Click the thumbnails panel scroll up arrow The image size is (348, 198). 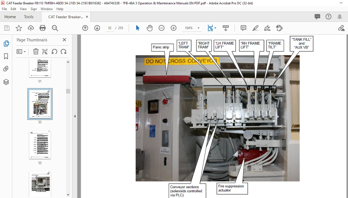click(x=68, y=62)
